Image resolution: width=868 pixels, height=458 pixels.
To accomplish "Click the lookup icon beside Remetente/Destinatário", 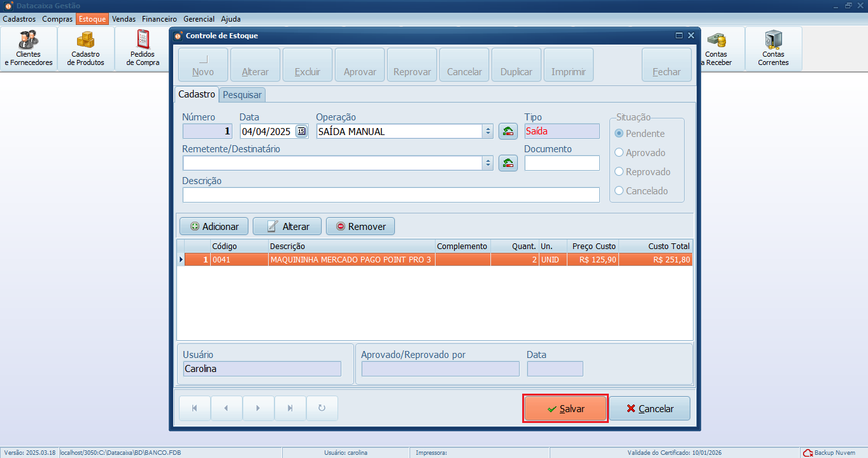I will (508, 162).
